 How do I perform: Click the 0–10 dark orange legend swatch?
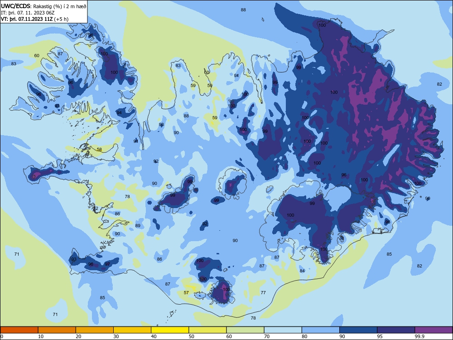19,330
